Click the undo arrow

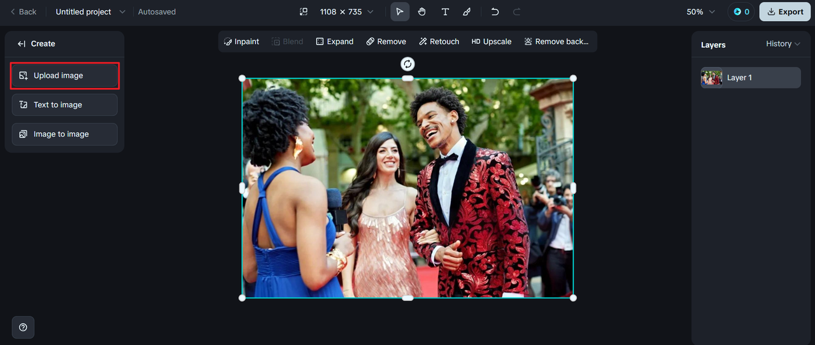pyautogui.click(x=495, y=12)
